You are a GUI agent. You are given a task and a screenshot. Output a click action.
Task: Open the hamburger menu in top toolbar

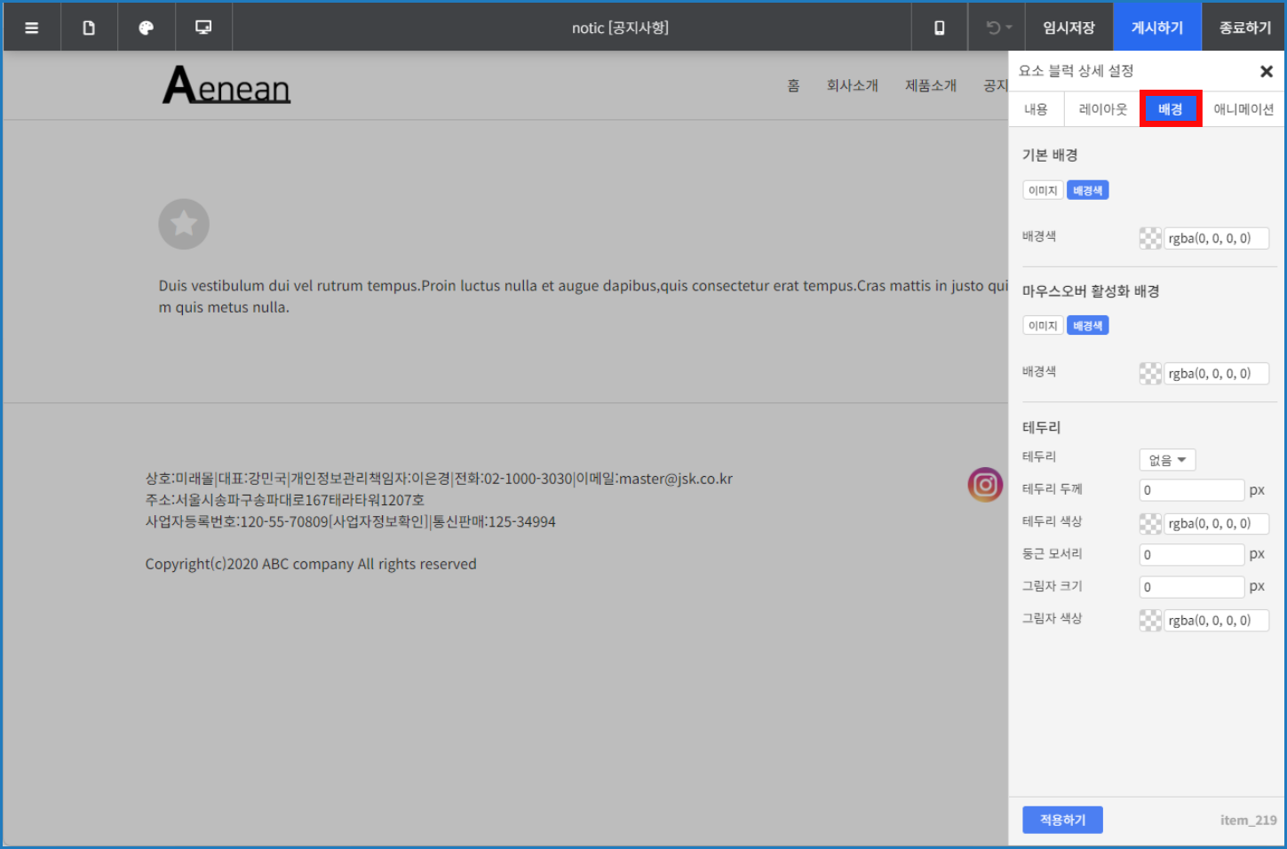point(32,28)
